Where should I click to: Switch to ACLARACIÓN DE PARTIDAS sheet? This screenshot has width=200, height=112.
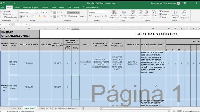[65, 108]
